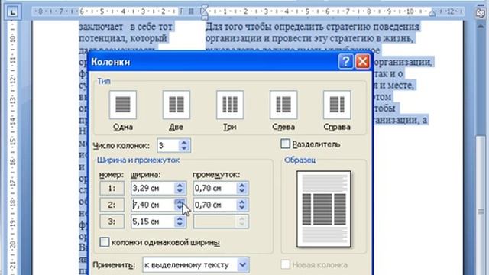Decrease the number of columns with the down arrow
The image size is (489, 275).
pyautogui.click(x=184, y=149)
